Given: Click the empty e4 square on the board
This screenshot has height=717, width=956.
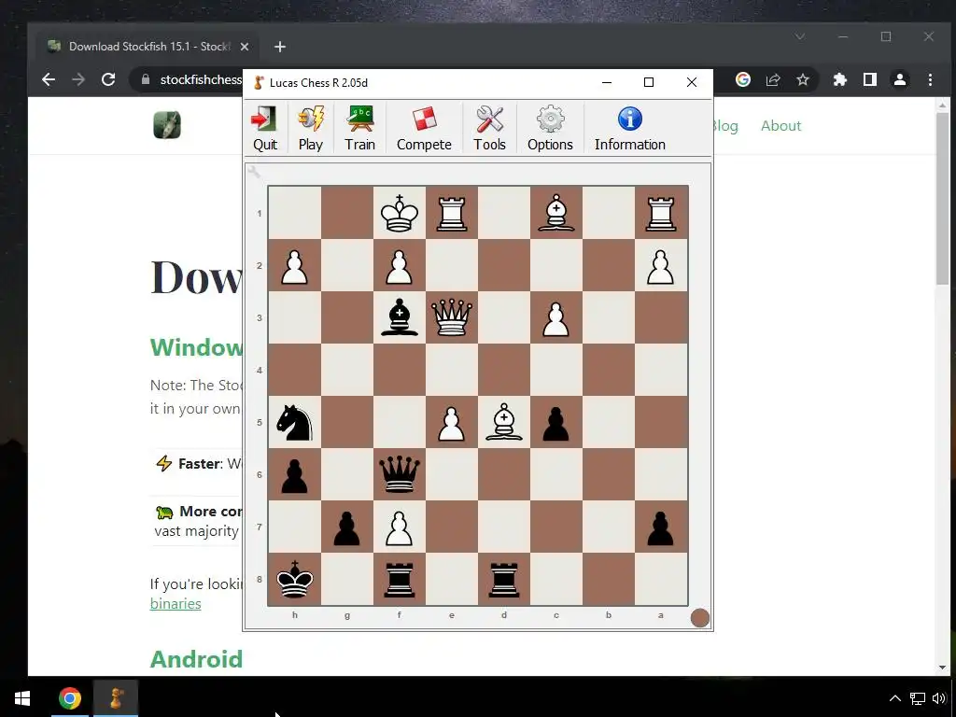Looking at the screenshot, I should (x=452, y=370).
